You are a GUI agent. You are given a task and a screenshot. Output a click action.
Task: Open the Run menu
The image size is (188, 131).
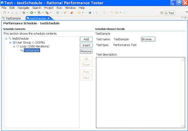(59, 8)
